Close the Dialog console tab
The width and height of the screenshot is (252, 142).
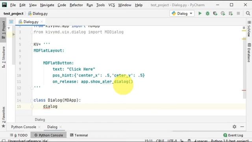[61, 127]
